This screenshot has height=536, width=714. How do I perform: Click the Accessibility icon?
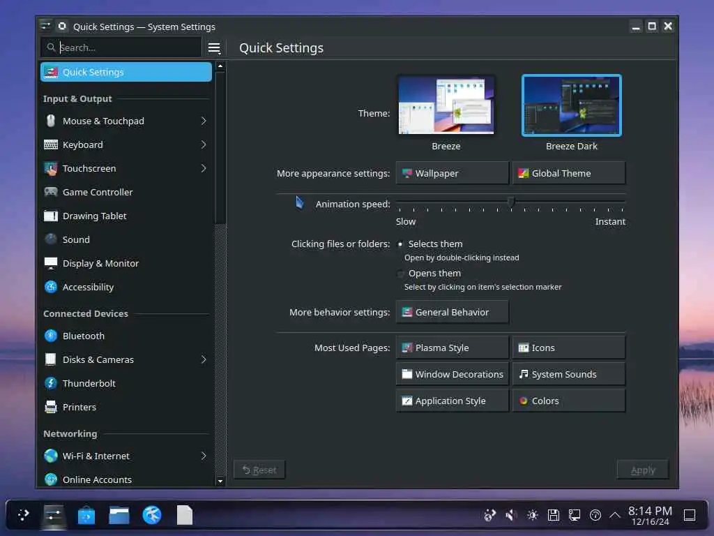51,287
